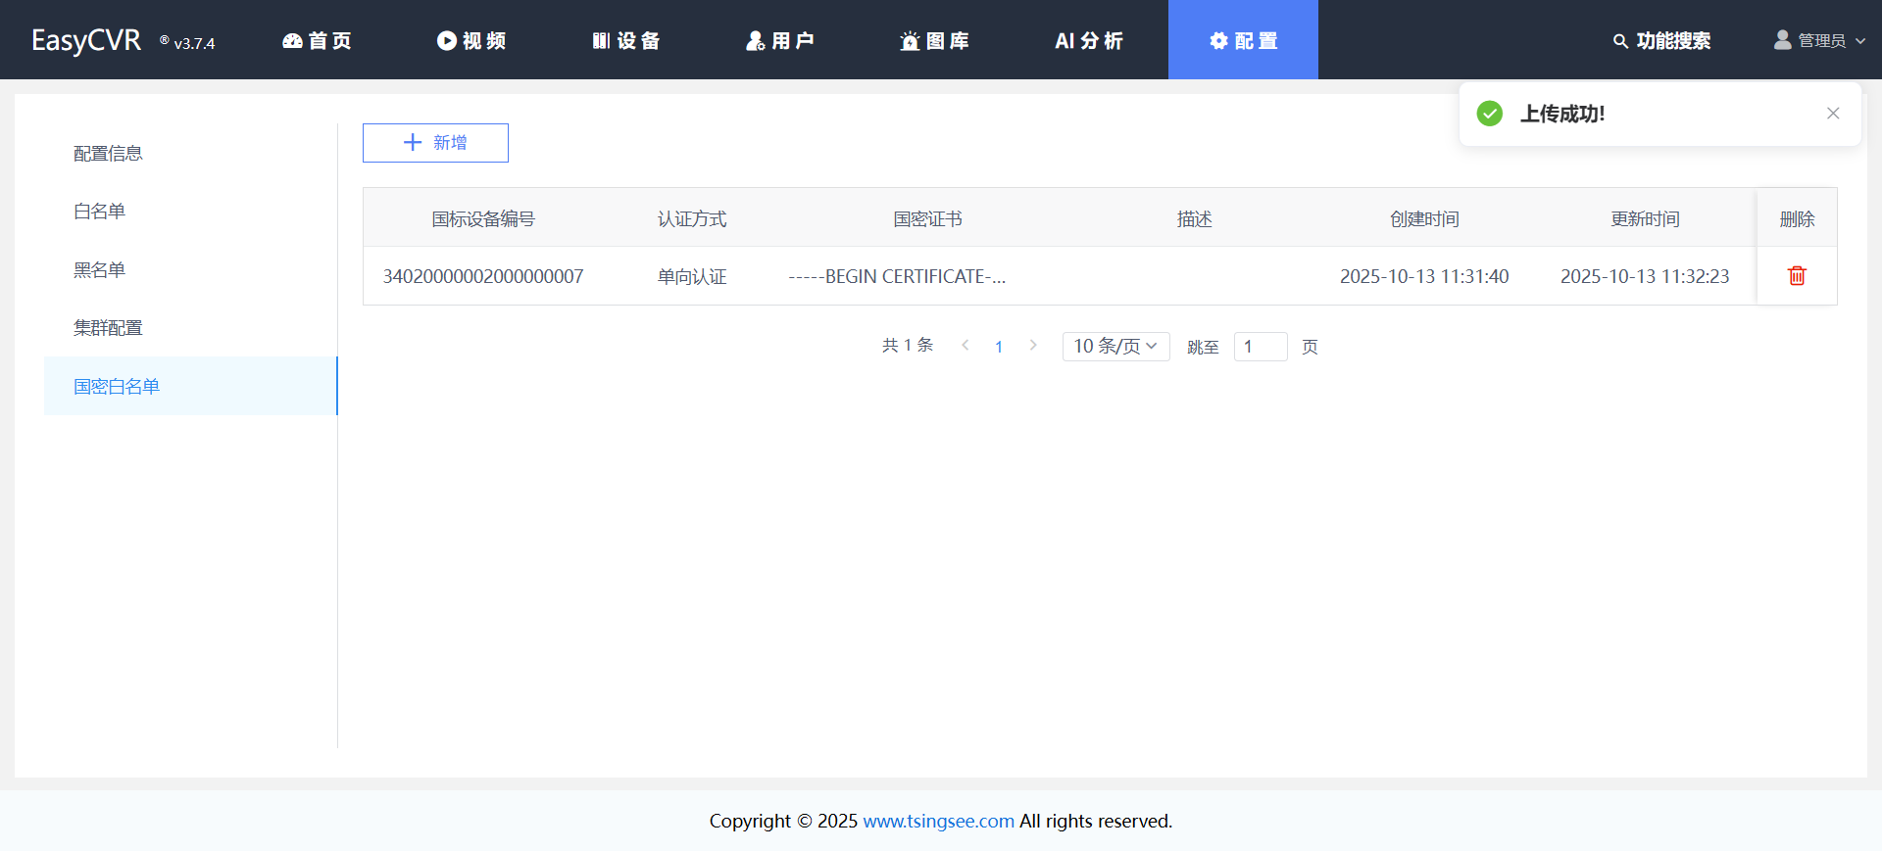
Task: Click the 新增 add button
Action: pyautogui.click(x=435, y=143)
